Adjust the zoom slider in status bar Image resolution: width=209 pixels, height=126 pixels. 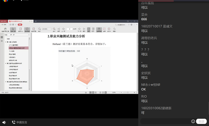[x=128, y=92]
